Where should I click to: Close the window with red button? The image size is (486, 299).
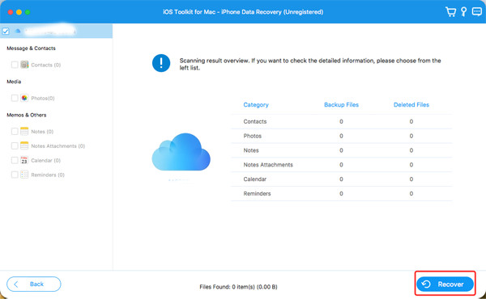coord(11,12)
